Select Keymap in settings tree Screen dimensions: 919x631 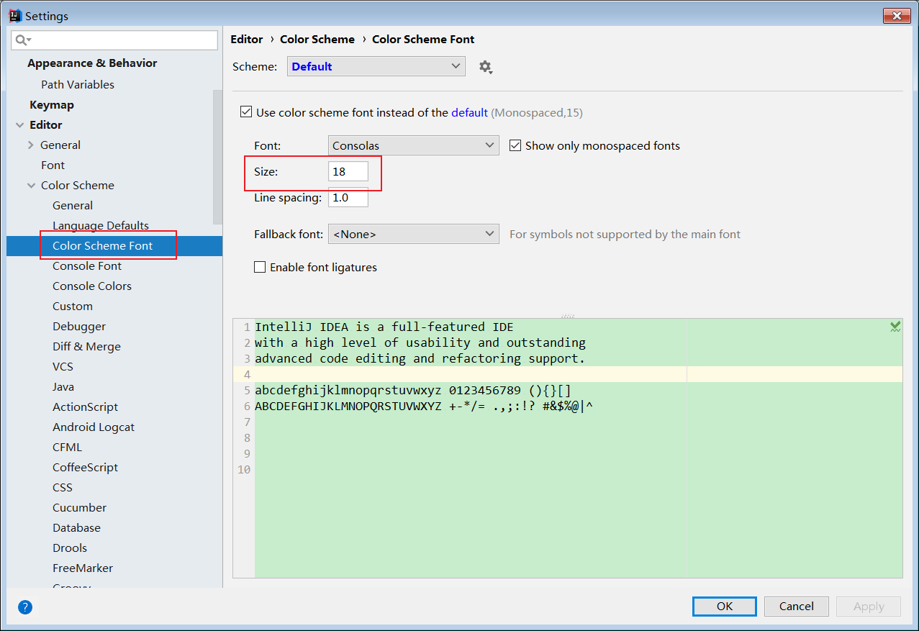tap(52, 105)
